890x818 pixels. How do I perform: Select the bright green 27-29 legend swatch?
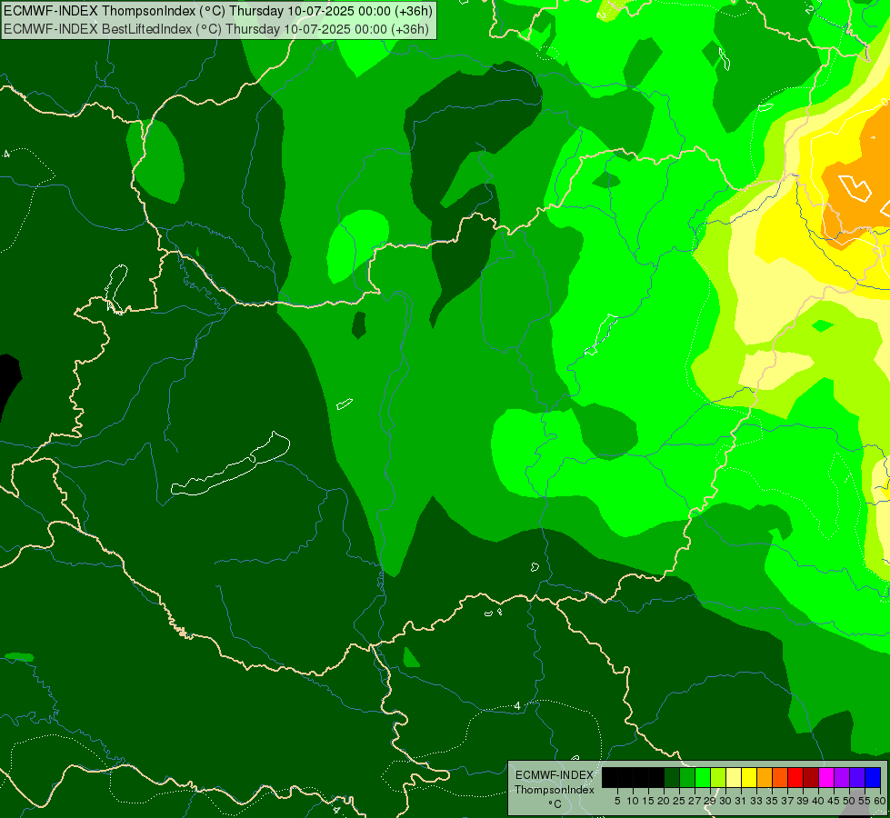click(x=702, y=778)
